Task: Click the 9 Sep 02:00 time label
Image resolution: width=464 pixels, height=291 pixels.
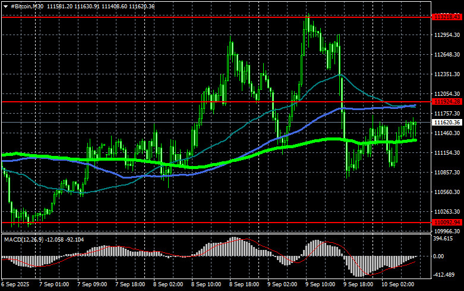Action: click(x=282, y=284)
